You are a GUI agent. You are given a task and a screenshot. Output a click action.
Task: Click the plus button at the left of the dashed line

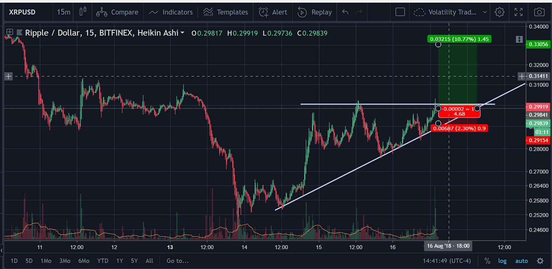[8, 76]
